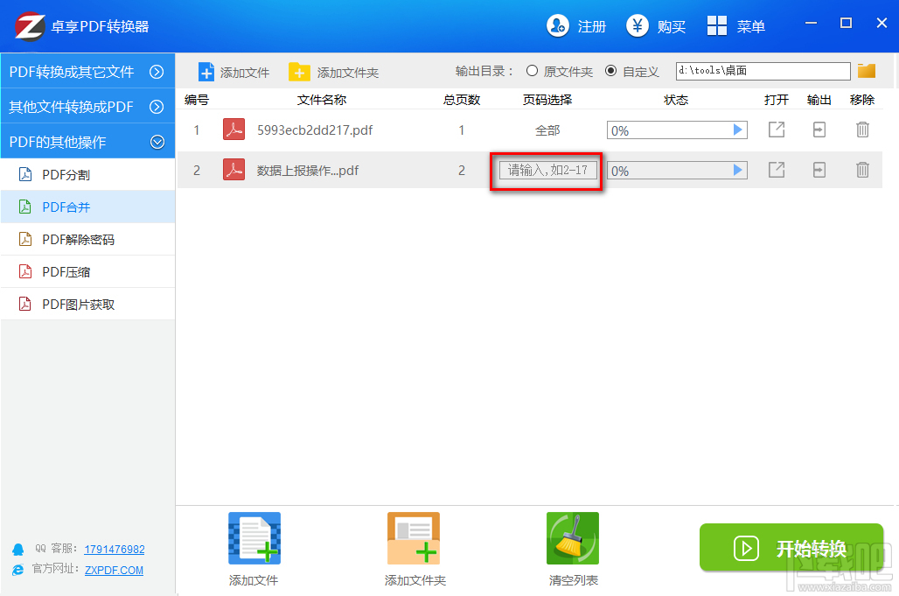Screen dimensions: 899x596
Task: Click the QQ penguin icon
Action: point(18,550)
